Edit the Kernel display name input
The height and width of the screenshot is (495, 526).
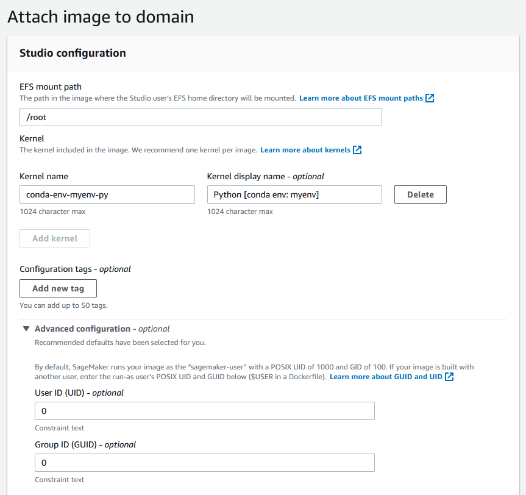click(x=294, y=194)
